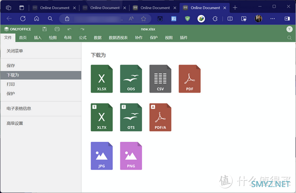Add this page to favorites

click(143, 18)
